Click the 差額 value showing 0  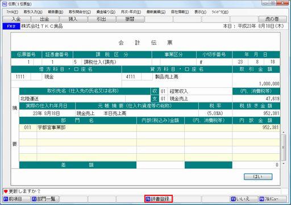click(x=256, y=165)
